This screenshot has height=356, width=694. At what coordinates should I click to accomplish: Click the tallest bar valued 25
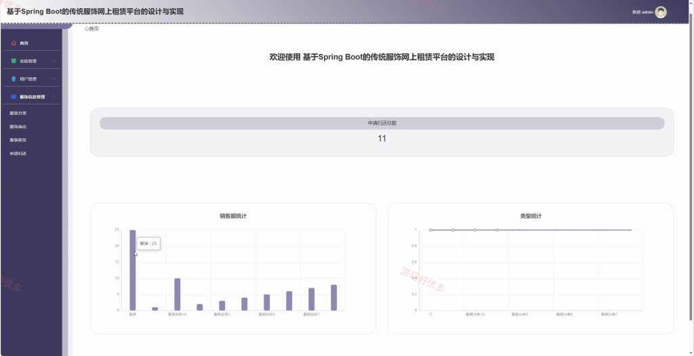coord(132,270)
